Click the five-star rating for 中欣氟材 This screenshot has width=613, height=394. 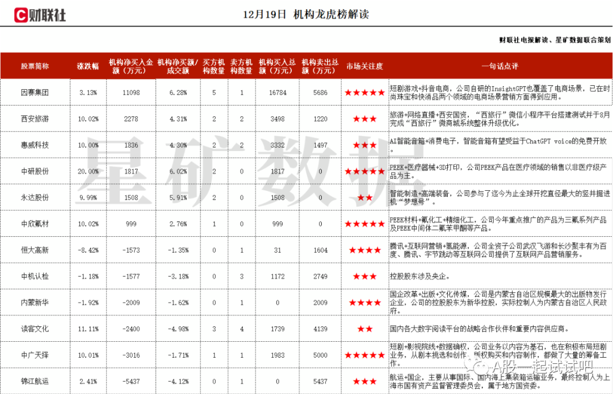coord(364,224)
